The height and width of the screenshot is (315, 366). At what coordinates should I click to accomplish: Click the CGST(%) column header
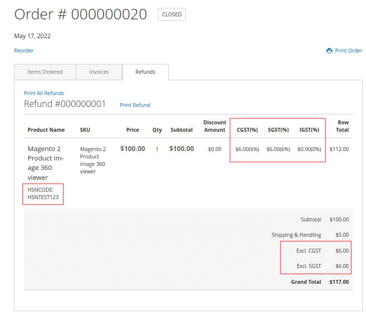[247, 130]
